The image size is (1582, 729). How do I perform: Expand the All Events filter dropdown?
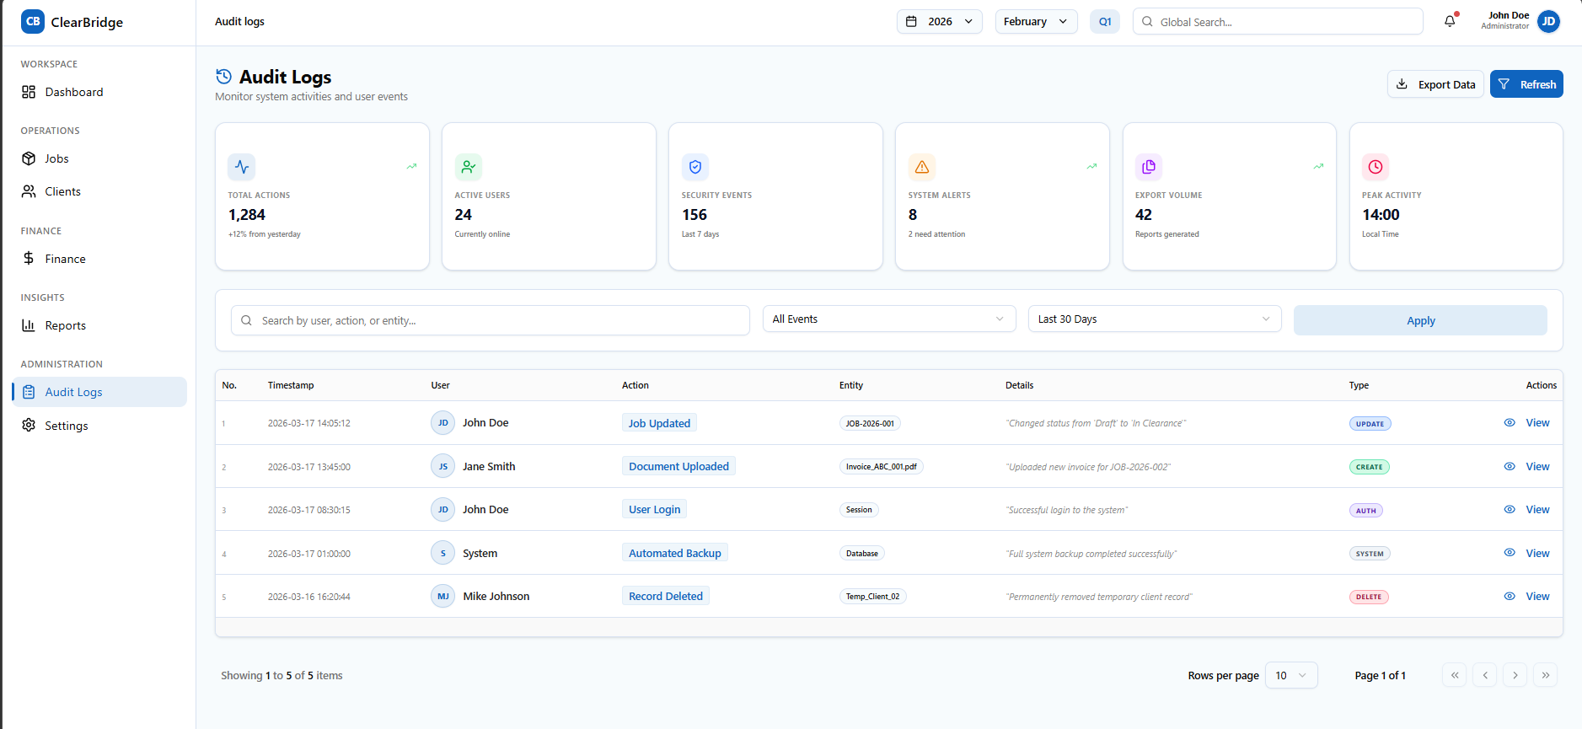889,319
